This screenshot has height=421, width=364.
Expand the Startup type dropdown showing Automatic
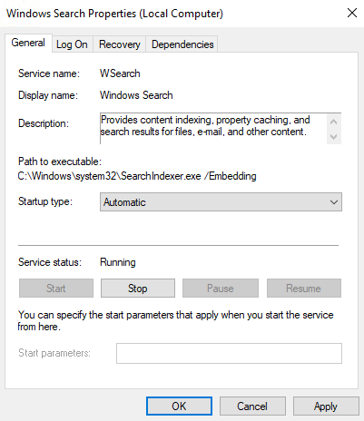coord(221,201)
